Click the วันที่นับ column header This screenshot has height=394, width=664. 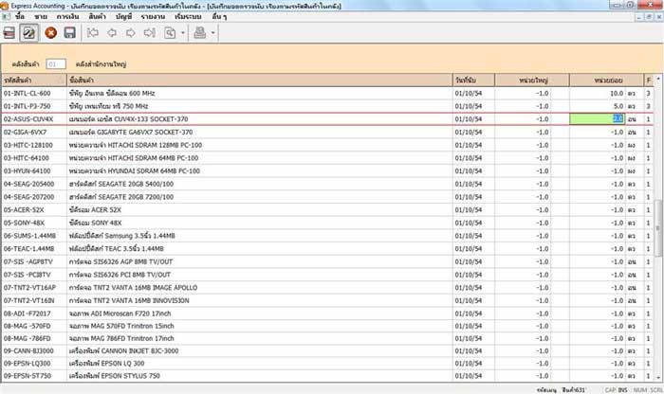click(473, 80)
